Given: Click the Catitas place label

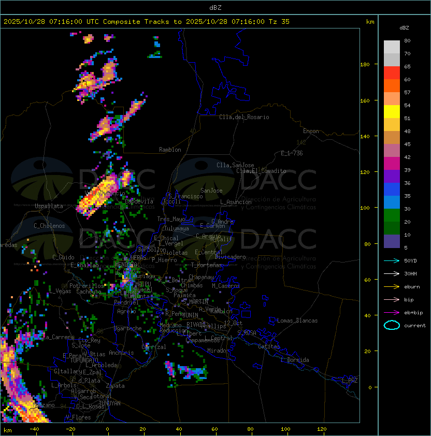Looking at the screenshot, I should click(x=269, y=346).
